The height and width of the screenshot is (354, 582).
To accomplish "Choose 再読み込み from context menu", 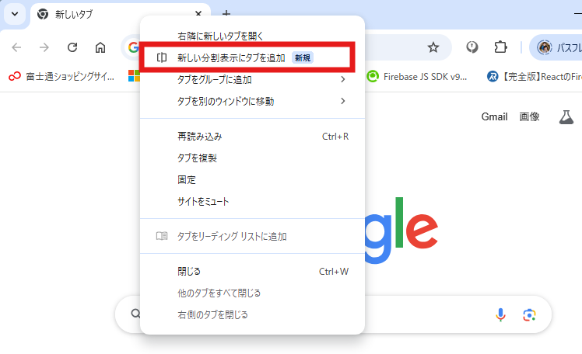I will point(252,137).
